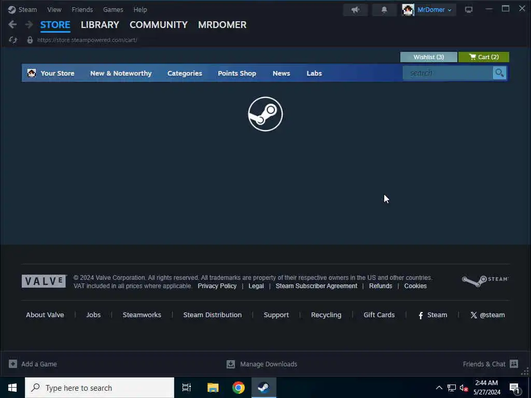Open Steam's Facebook page link
The height and width of the screenshot is (398, 531).
click(433, 315)
